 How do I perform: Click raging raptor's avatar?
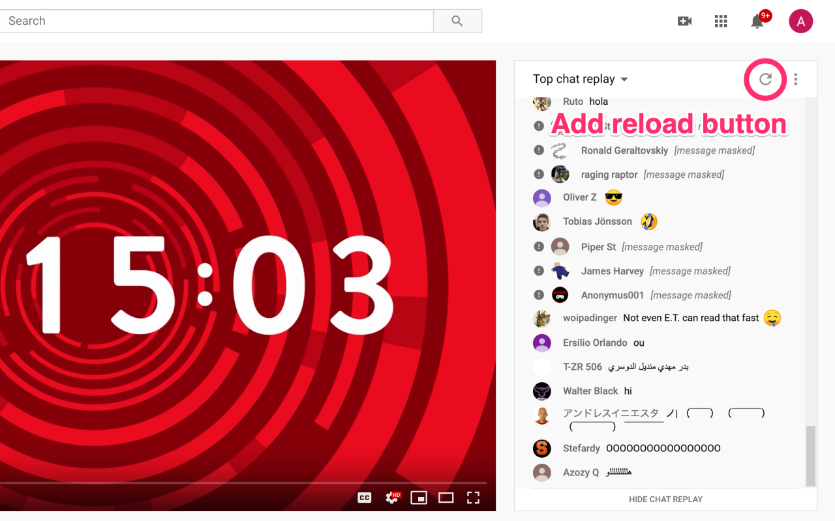[x=560, y=175]
